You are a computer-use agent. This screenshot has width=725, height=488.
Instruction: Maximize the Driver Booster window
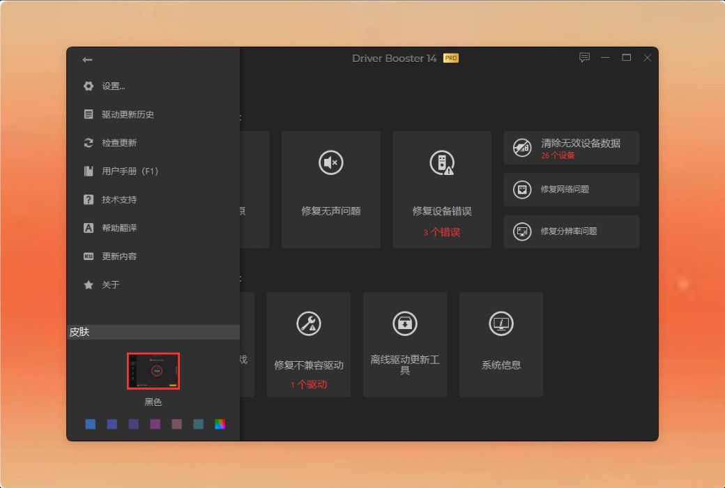point(627,58)
